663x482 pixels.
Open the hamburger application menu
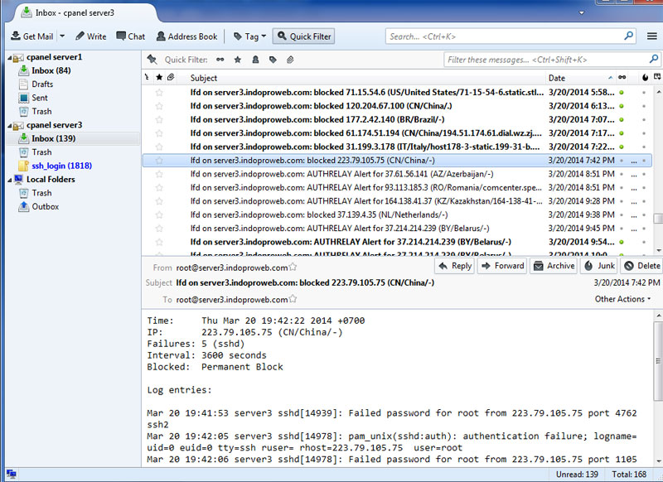pos(652,36)
